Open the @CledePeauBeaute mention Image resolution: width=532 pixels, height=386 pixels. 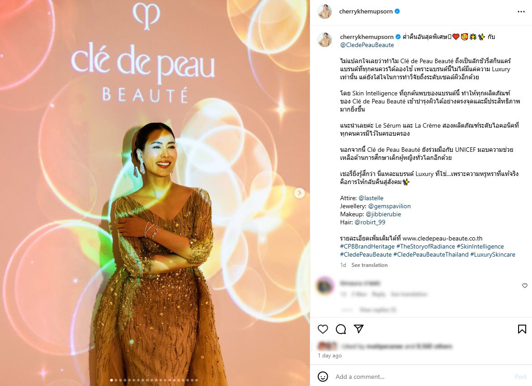click(x=367, y=45)
